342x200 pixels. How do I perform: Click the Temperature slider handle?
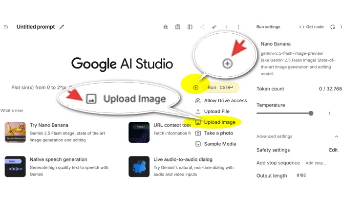coord(311,113)
